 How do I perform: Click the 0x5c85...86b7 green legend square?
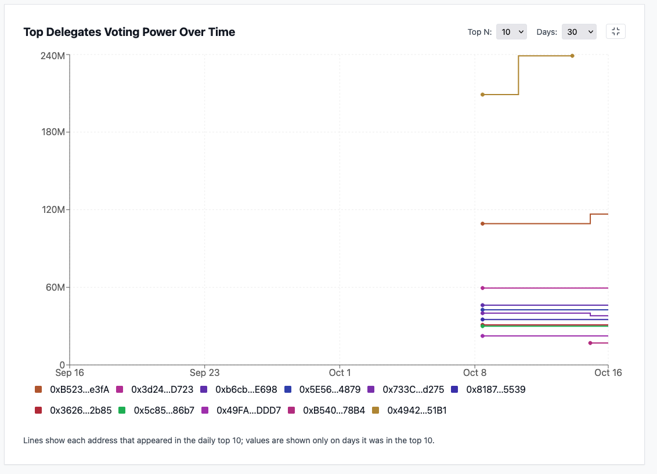[122, 410]
